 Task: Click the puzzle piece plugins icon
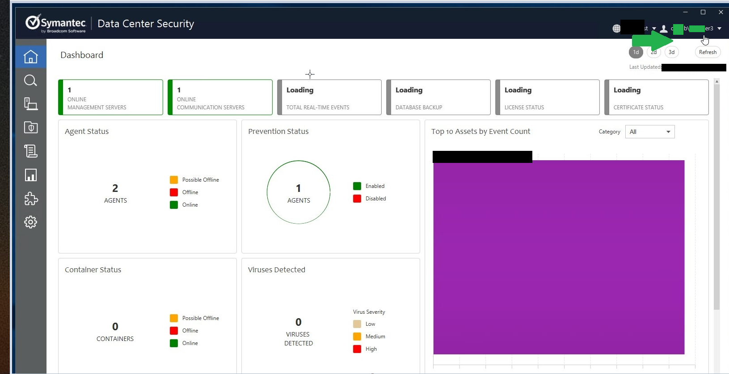coord(30,199)
